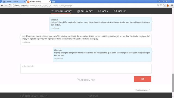Click the paperclip attach icon
Image resolution: width=174 pixels, height=98 pixels.
coord(79,79)
